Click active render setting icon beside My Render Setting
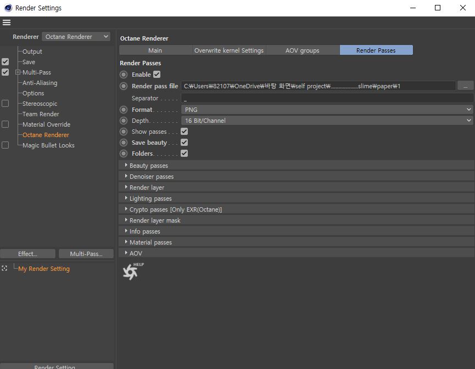Screen dimensions: 475x369 (x=4, y=268)
